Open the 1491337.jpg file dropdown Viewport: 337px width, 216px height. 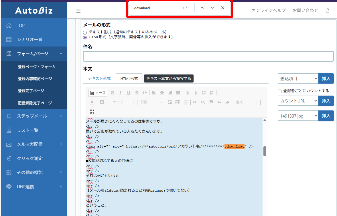[x=298, y=116]
